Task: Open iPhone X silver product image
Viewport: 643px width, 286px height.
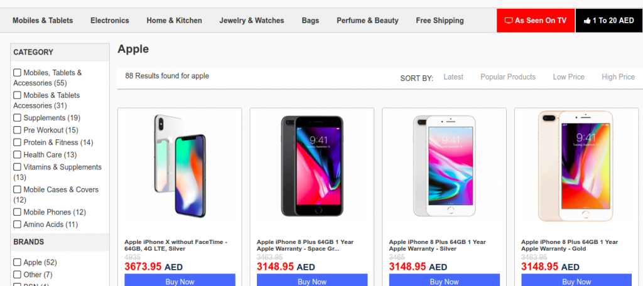Action: coord(180,166)
